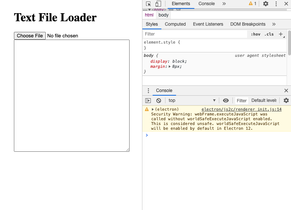
Task: Clear the console
Action: pyautogui.click(x=158, y=100)
